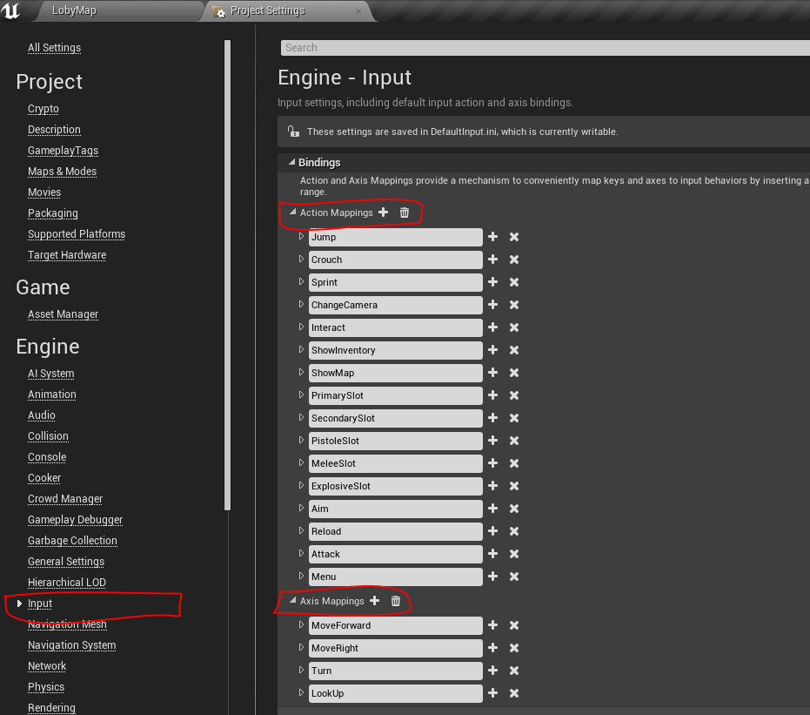Collapse the Bindings section
The width and height of the screenshot is (810, 715).
[291, 162]
